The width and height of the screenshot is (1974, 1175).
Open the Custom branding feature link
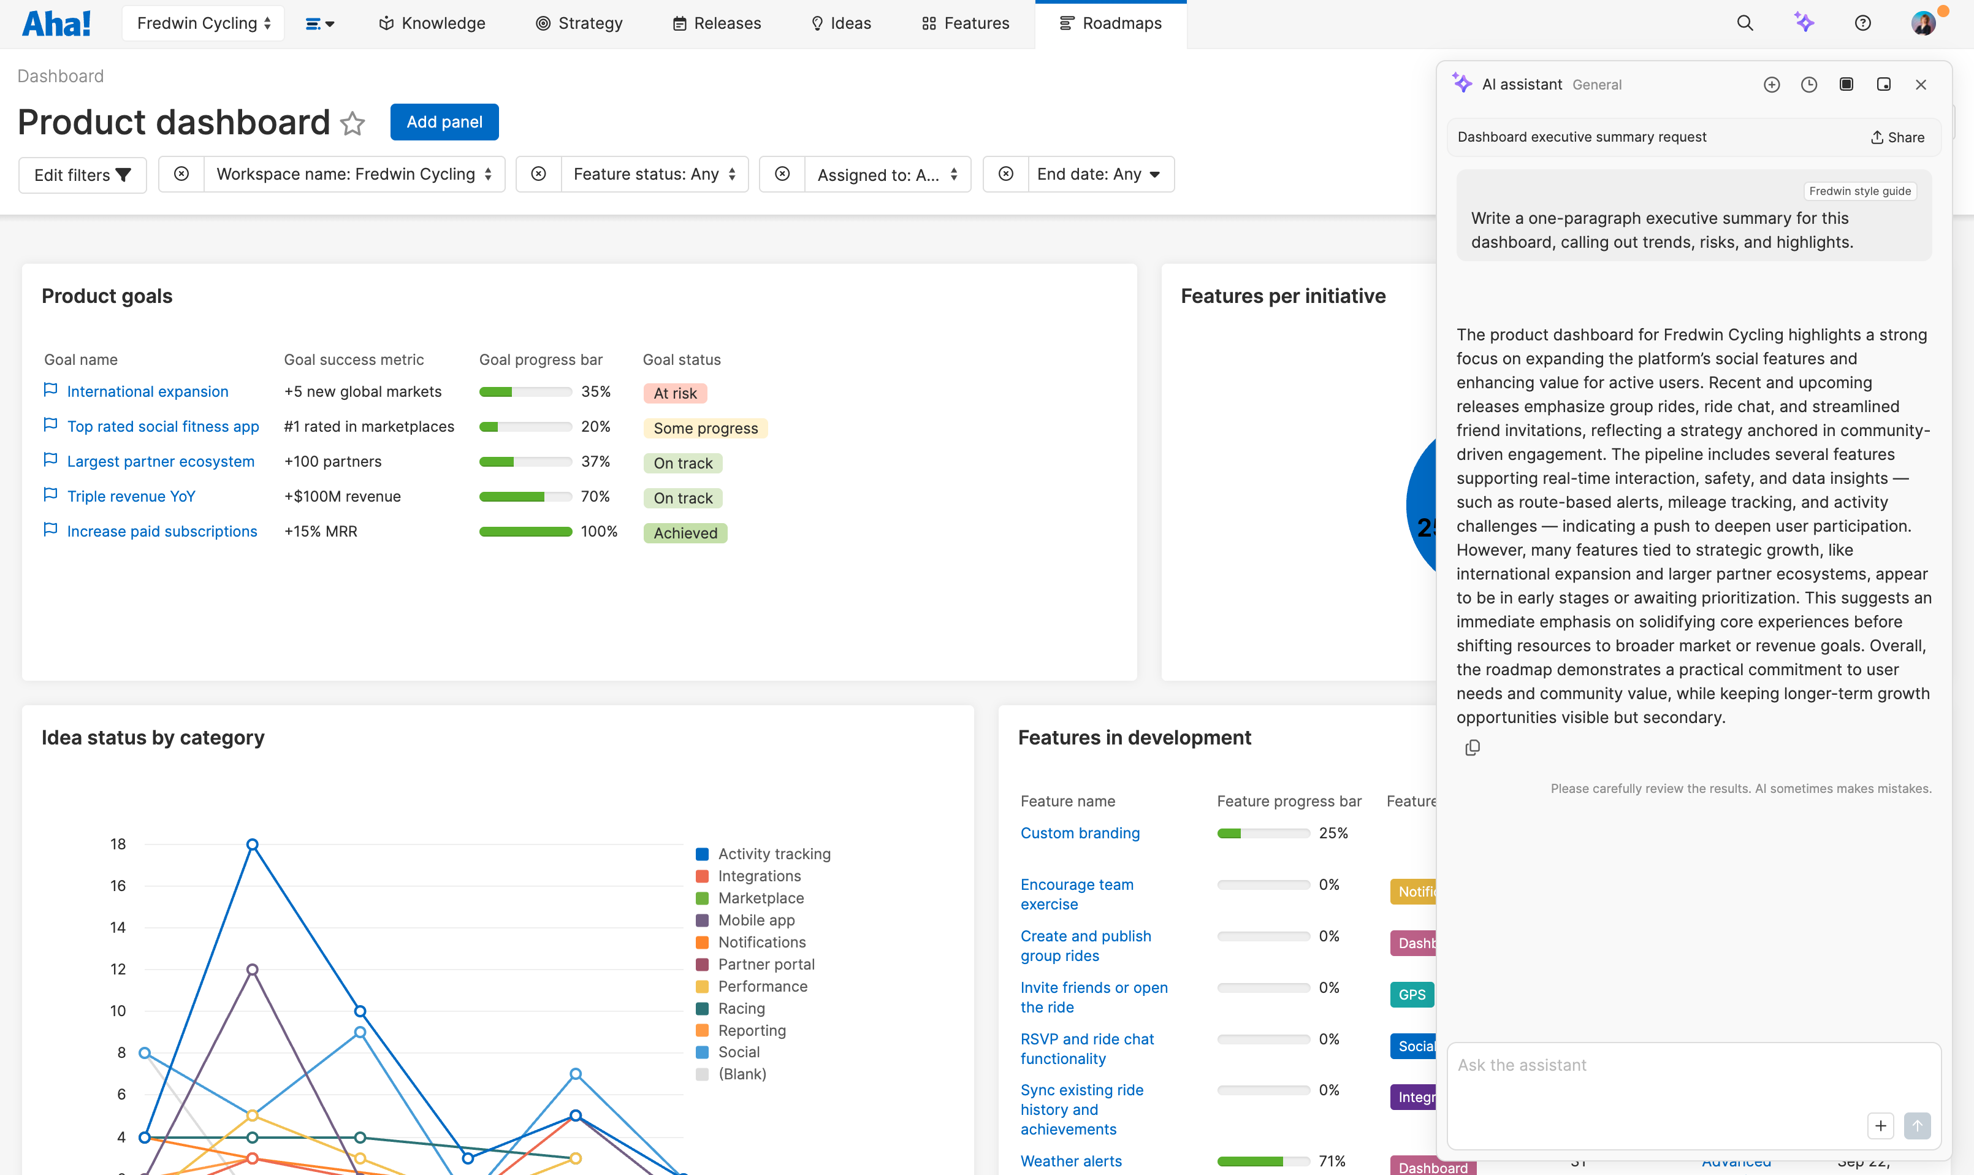1080,833
